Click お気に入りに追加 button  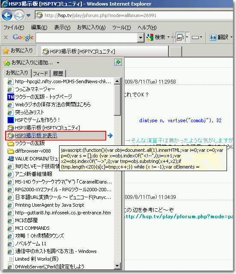(x=28, y=62)
